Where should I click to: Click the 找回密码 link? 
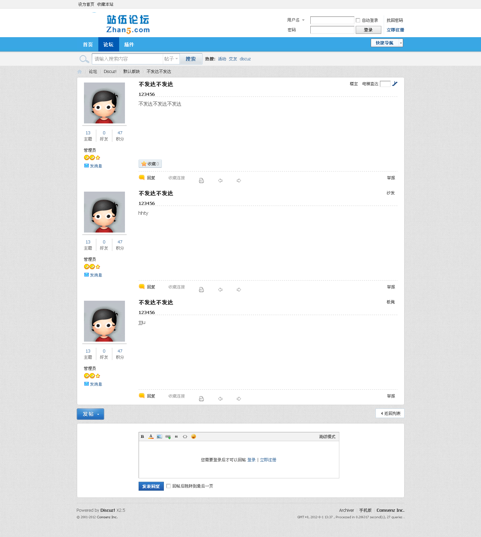tap(395, 20)
